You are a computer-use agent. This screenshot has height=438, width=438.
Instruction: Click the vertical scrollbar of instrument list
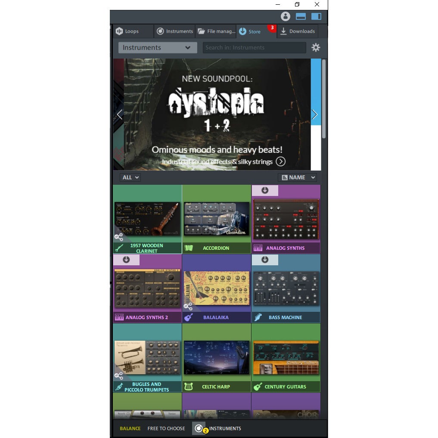coord(324,99)
